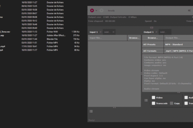Close the Input 1 tab with its X

(100, 32)
